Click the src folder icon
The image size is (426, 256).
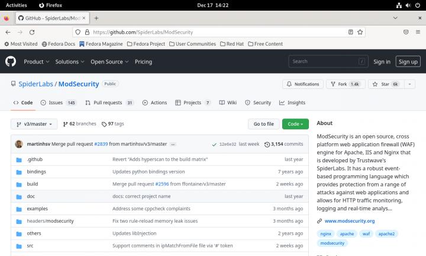coord(19,245)
